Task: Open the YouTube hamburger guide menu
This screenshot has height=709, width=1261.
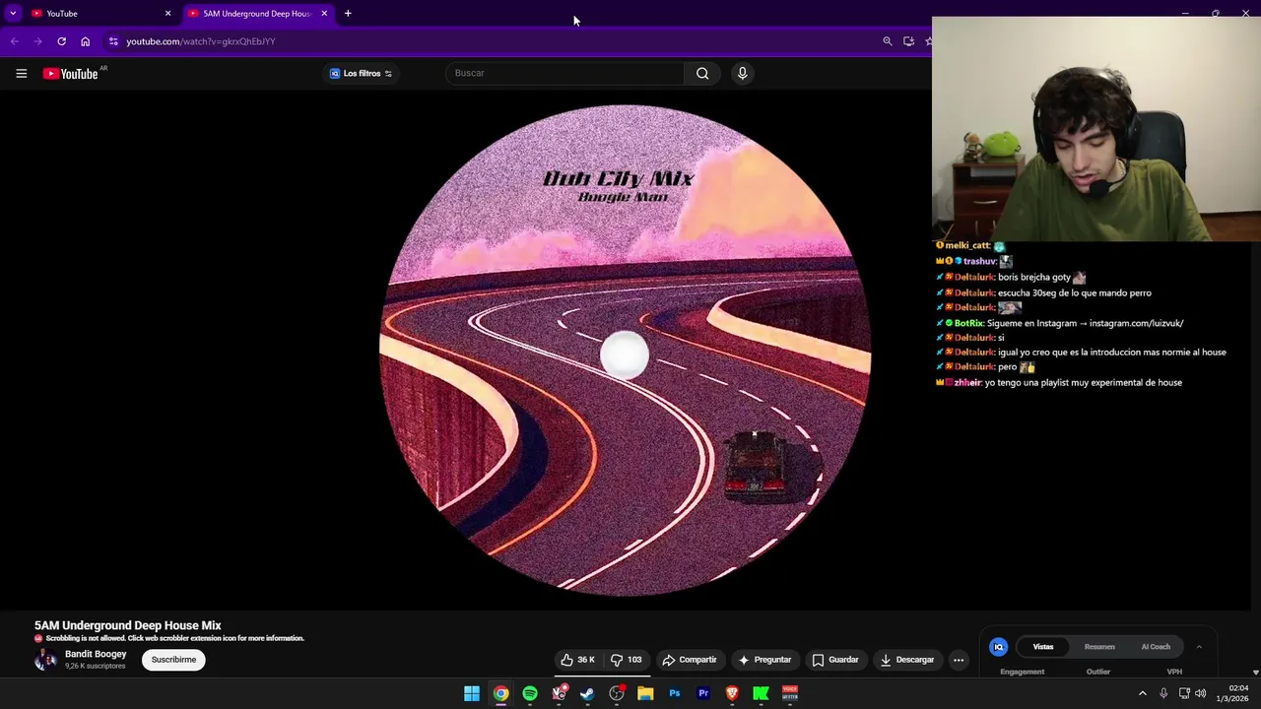Action: [x=21, y=74]
